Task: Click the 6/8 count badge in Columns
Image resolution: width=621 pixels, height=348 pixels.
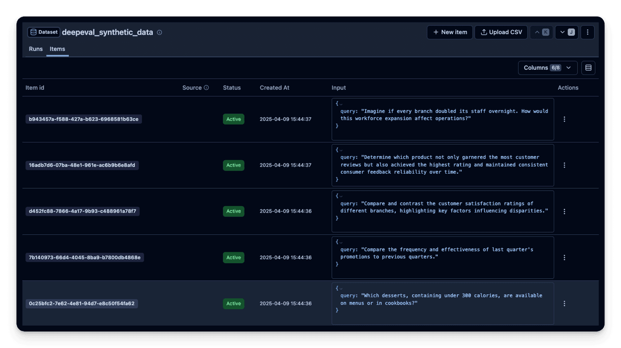Action: click(555, 68)
